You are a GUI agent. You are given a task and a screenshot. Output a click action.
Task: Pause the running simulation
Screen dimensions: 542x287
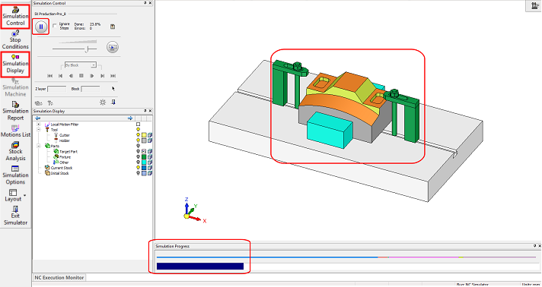(41, 27)
